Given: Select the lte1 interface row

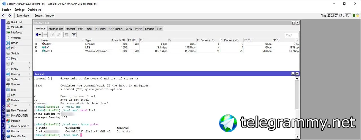Looking at the screenshot, I should (166, 48).
